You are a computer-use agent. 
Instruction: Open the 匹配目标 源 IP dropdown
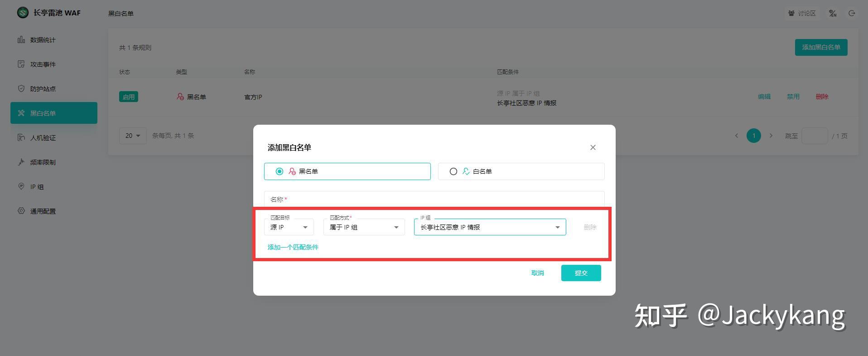click(289, 227)
